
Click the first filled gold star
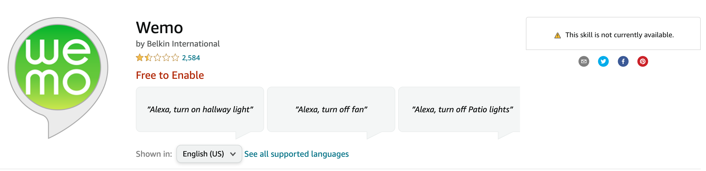tap(140, 58)
